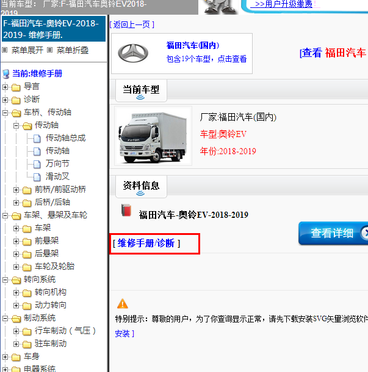
Task: Click the open folder icon for 转向系统
Action: (16, 280)
